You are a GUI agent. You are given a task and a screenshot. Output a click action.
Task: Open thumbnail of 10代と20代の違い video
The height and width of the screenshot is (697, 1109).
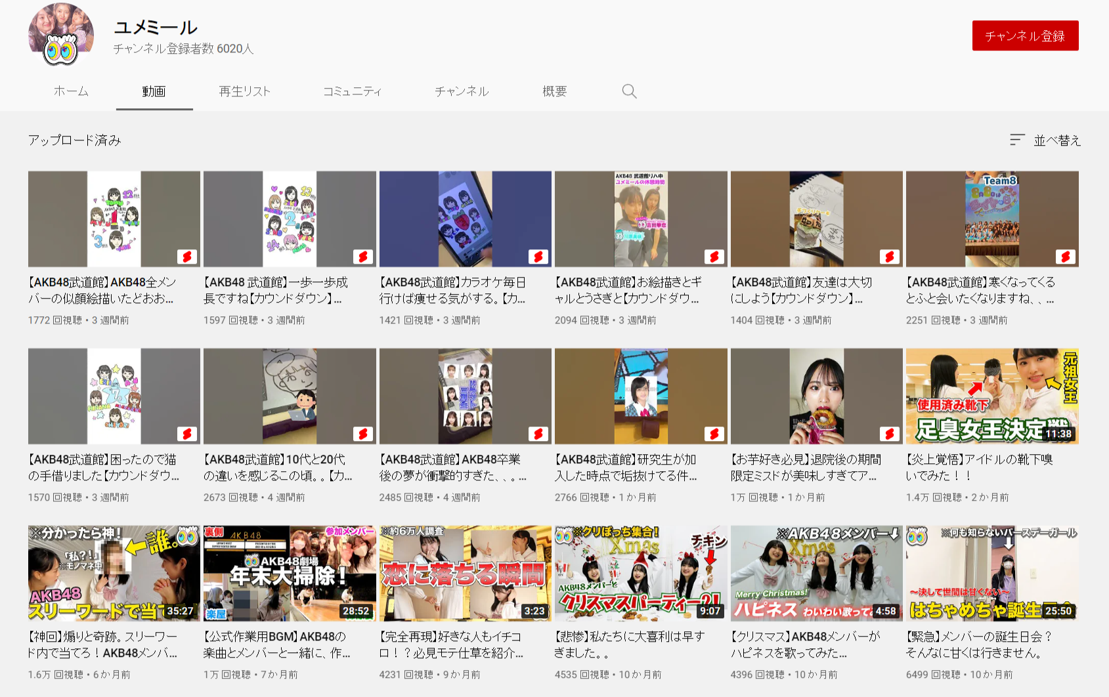[290, 396]
